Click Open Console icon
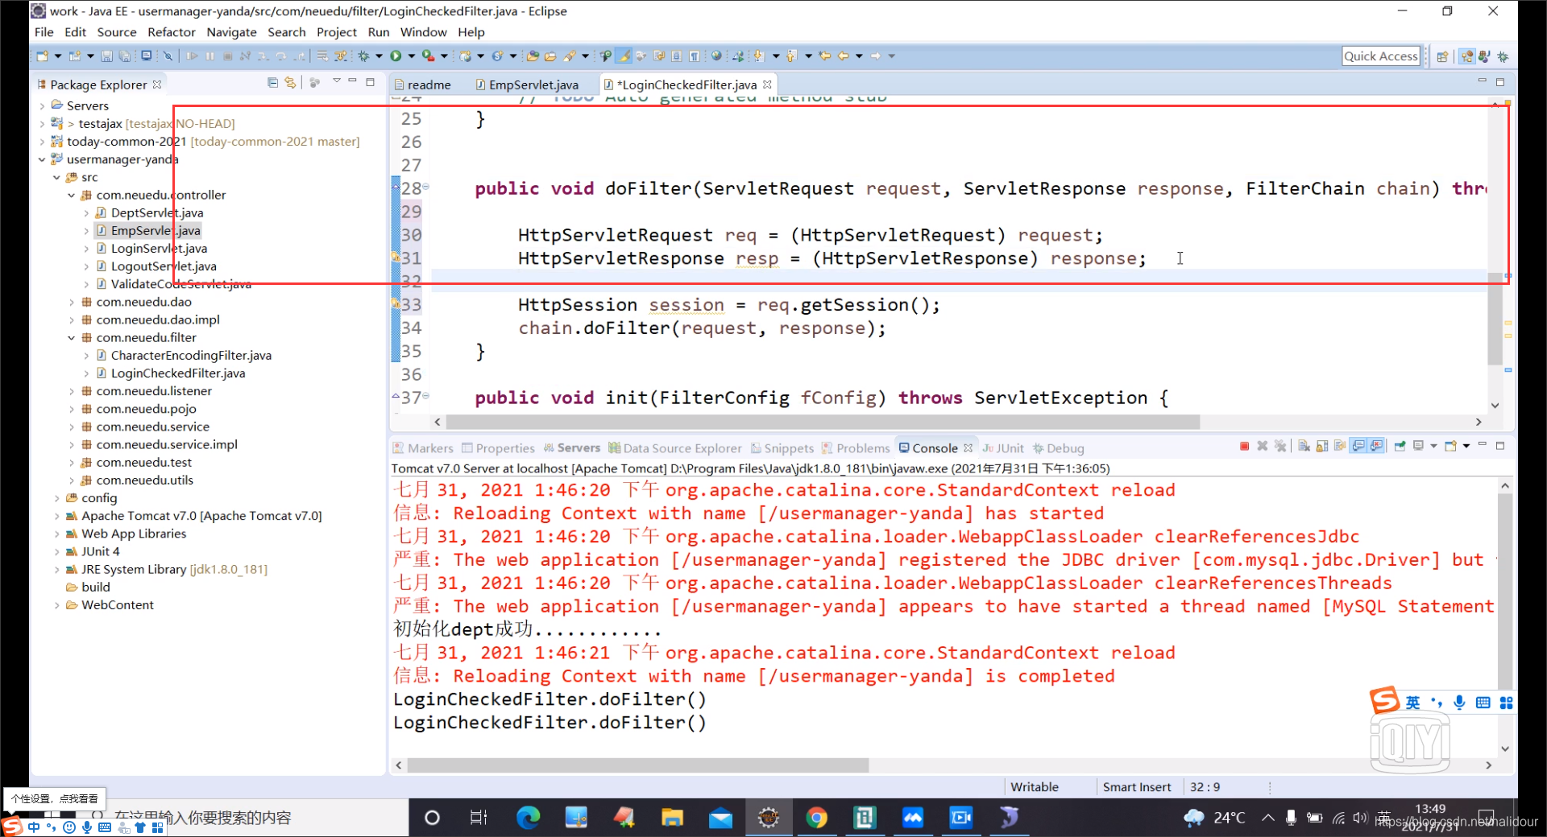The image size is (1547, 837). coord(1451,447)
